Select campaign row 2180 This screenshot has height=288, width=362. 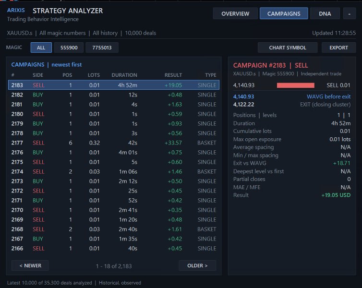coord(114,114)
